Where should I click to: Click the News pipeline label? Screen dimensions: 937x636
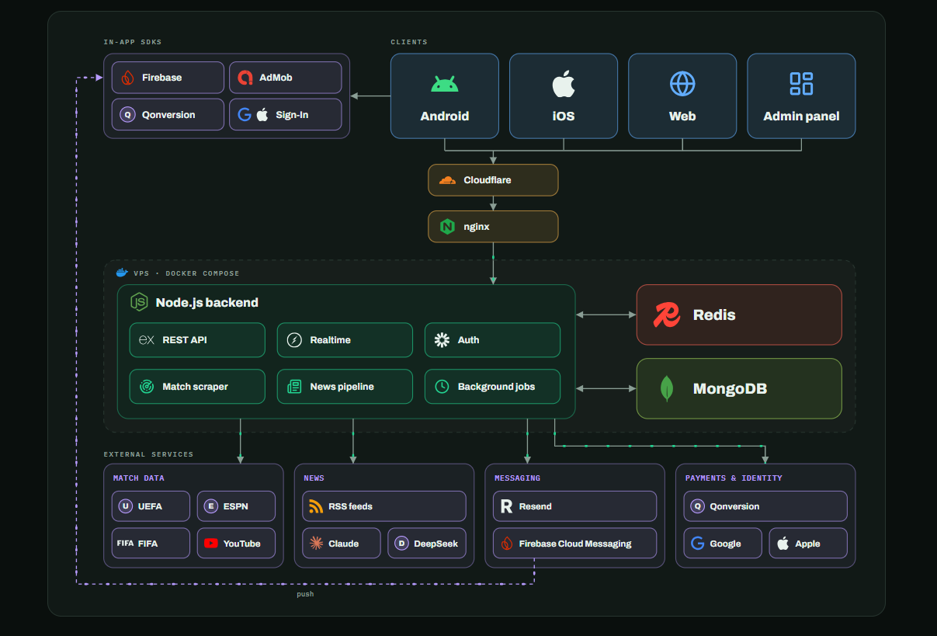(x=342, y=387)
